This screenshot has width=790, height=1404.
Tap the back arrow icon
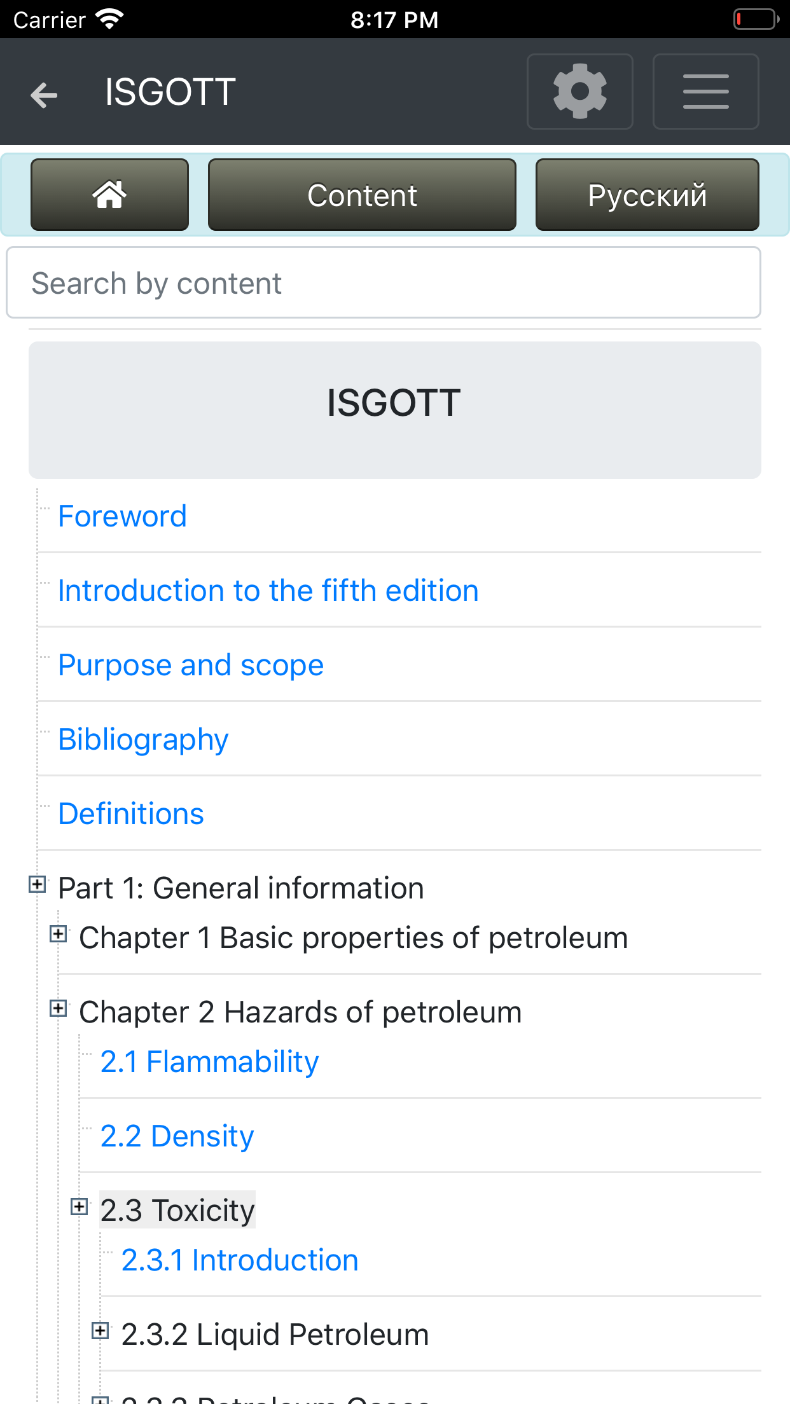(x=44, y=94)
